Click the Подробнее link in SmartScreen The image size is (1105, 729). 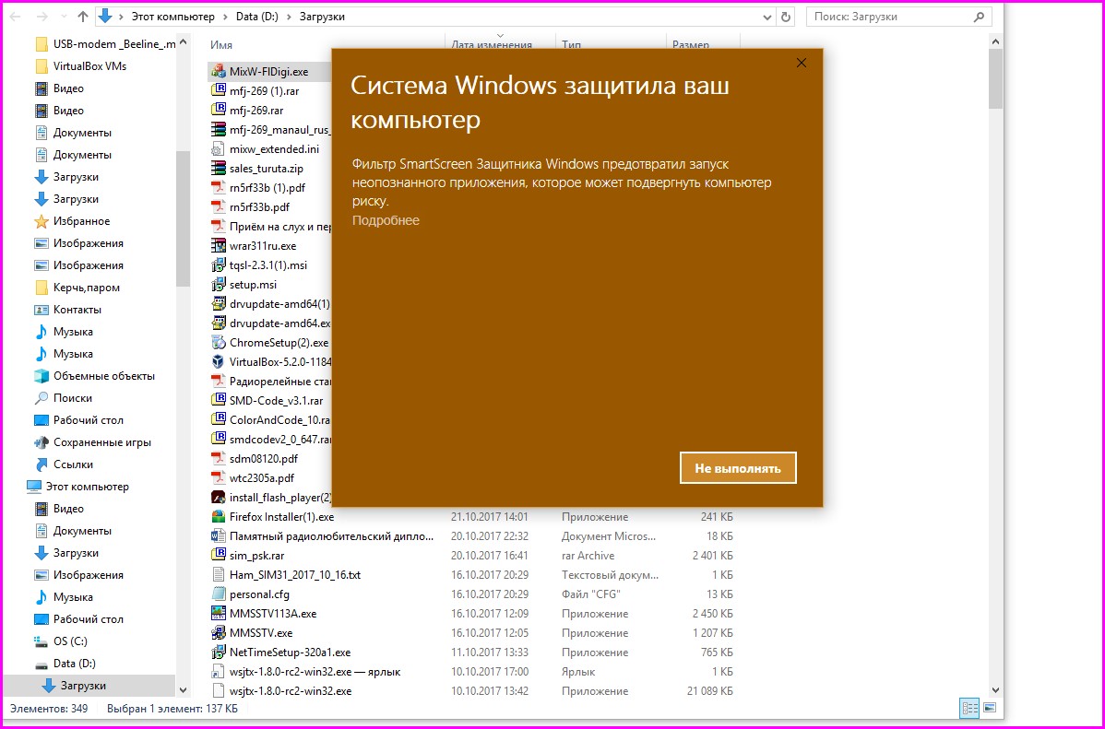click(x=386, y=220)
